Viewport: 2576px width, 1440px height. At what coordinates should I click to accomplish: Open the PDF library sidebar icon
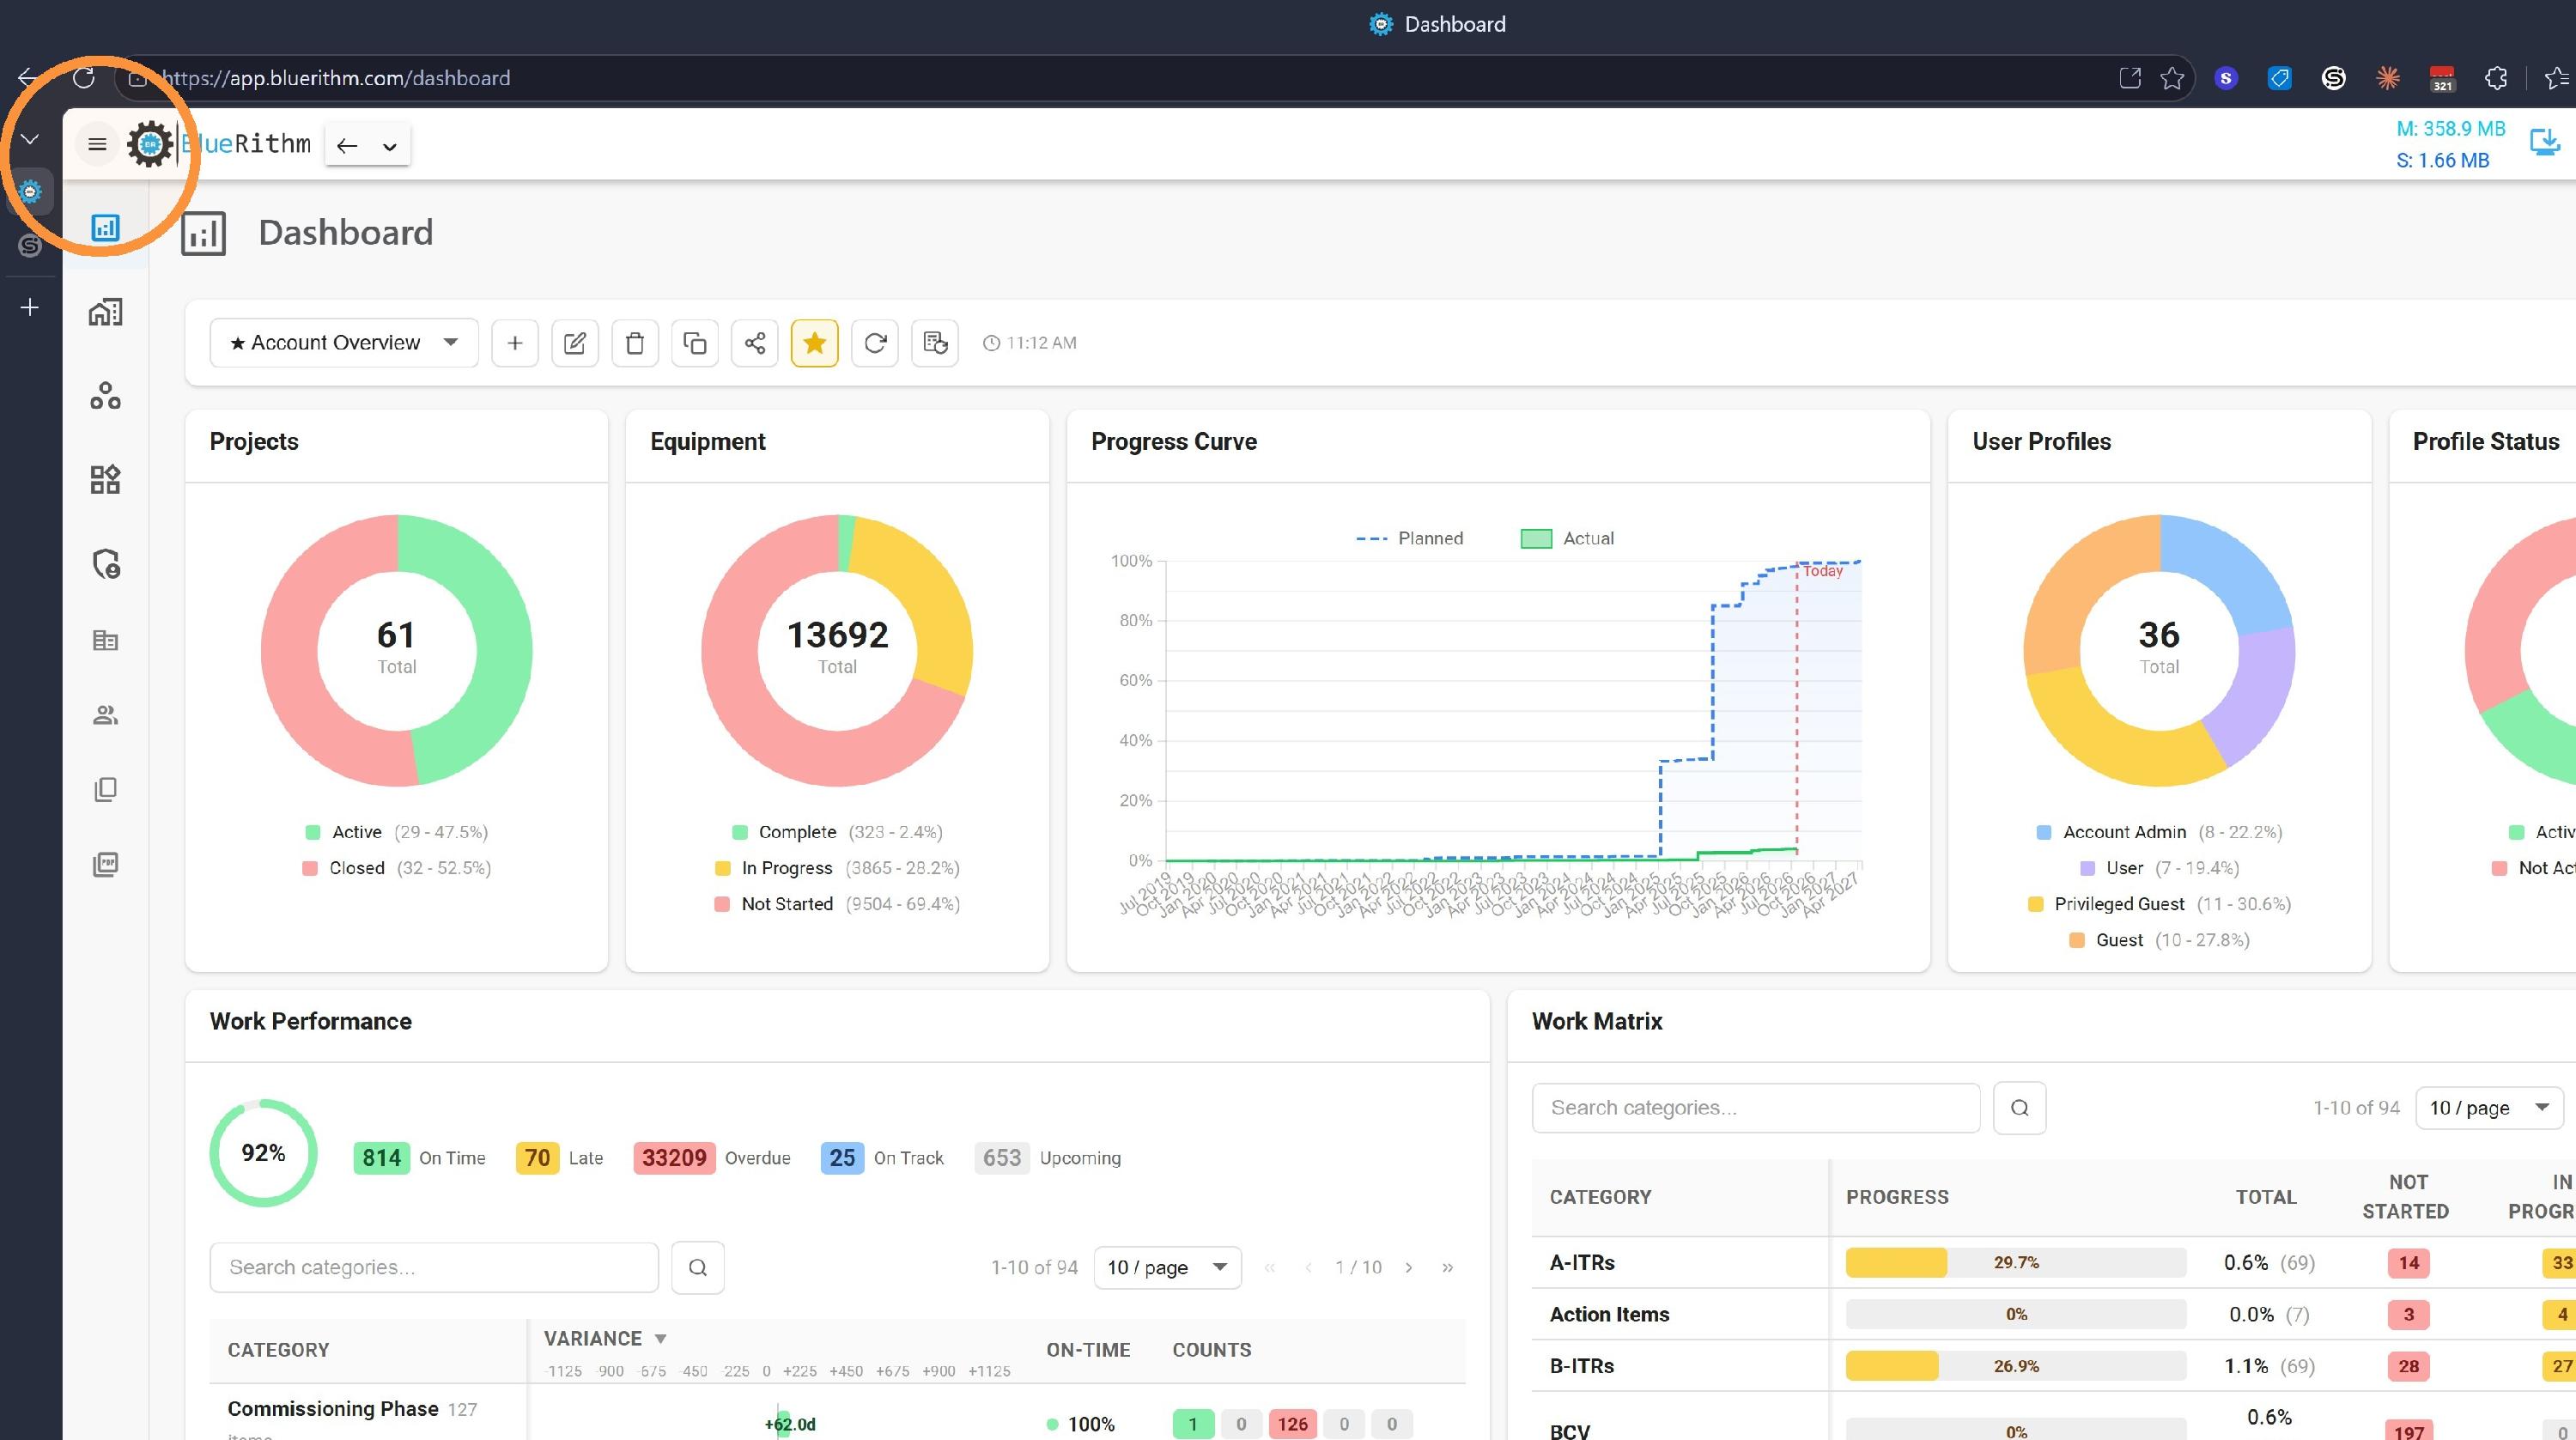(105, 864)
